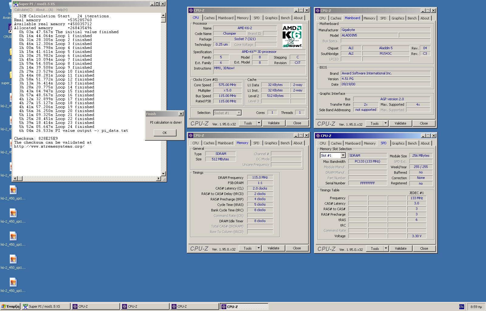Click the clock showing 8:59
Image resolution: width=486 pixels, height=311 pixels.
476,307
